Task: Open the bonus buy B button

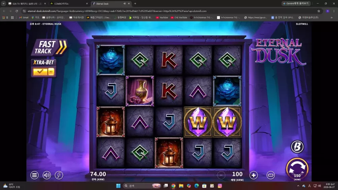Action: (x=297, y=147)
